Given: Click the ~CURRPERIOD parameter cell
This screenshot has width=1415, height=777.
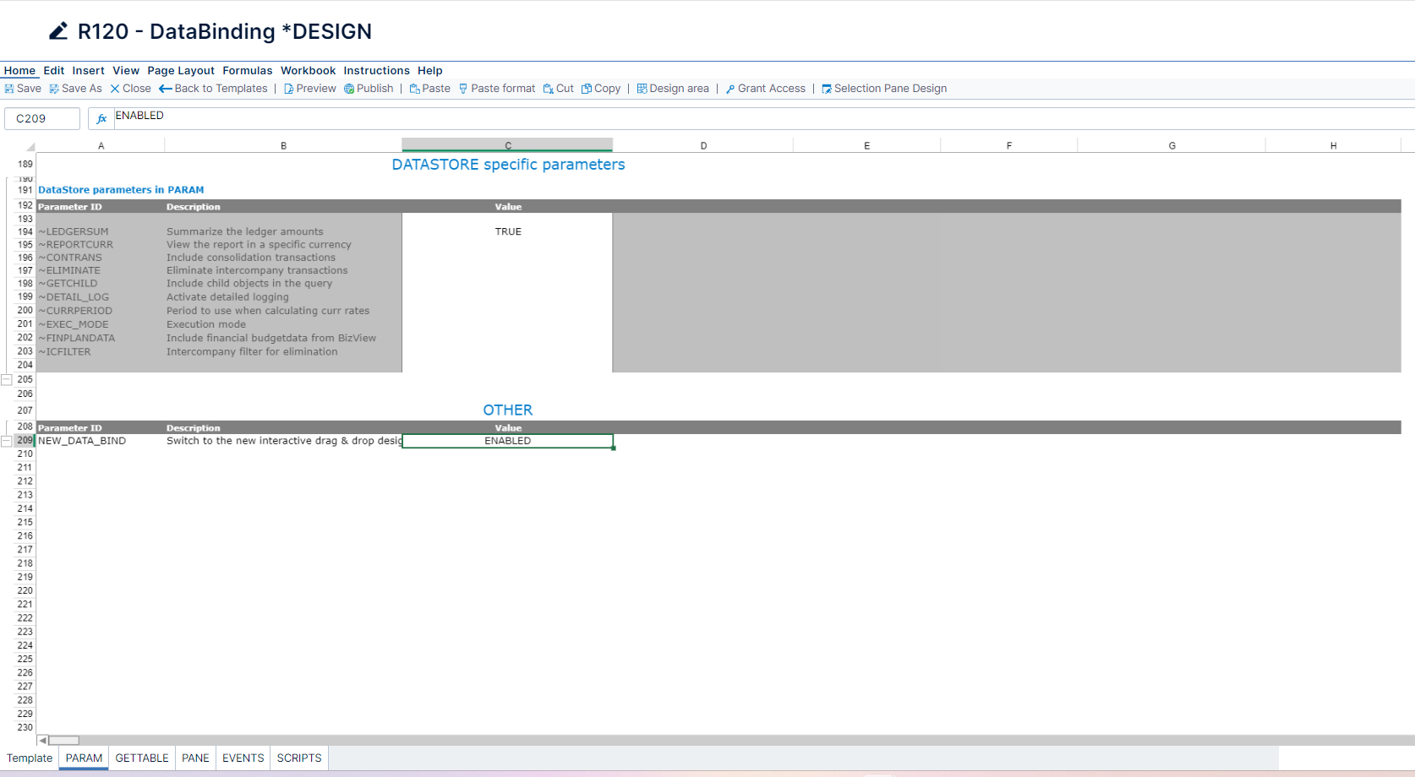Looking at the screenshot, I should (x=101, y=311).
